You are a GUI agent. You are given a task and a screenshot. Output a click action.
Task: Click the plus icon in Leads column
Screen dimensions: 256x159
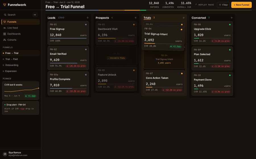click(88, 18)
